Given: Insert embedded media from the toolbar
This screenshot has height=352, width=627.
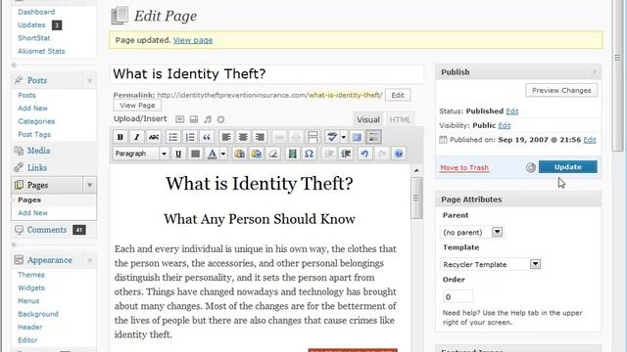Looking at the screenshot, I should [x=292, y=154].
